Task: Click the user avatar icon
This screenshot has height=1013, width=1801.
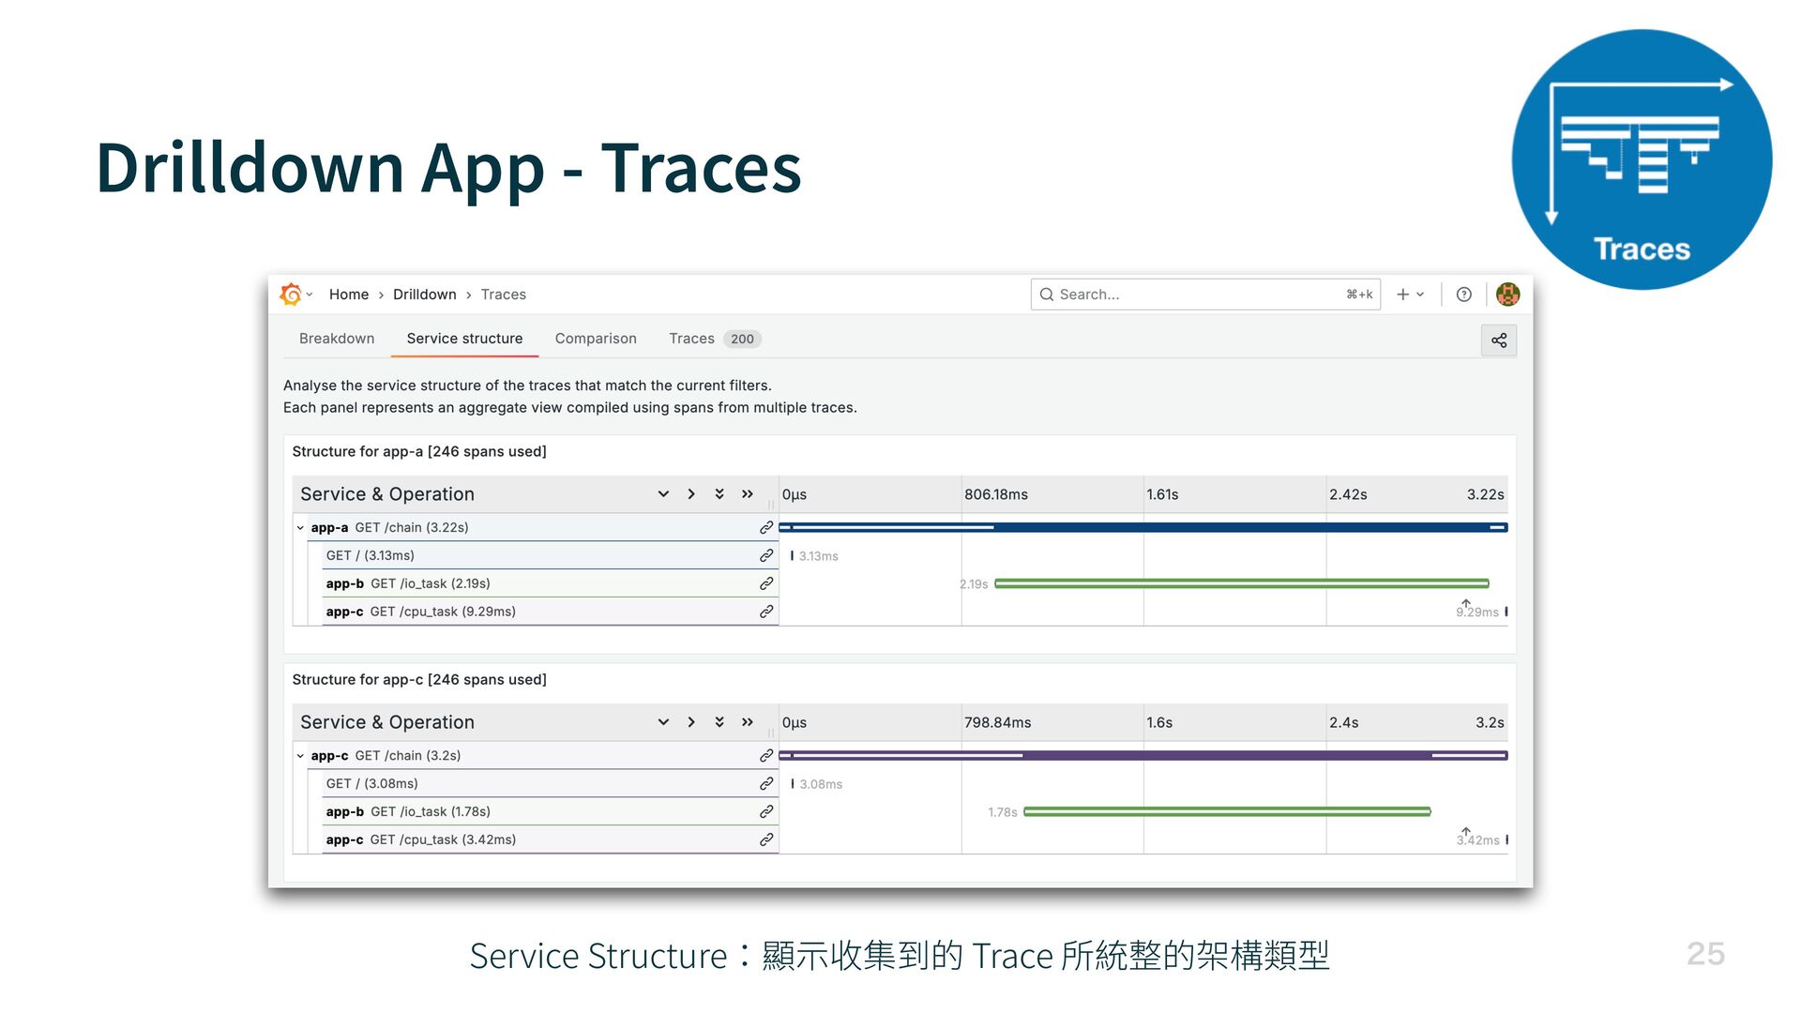Action: (1507, 295)
